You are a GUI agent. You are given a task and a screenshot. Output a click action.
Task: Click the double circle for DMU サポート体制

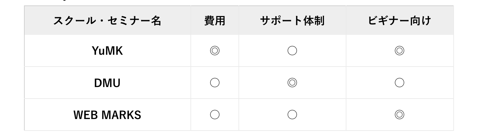(x=292, y=83)
